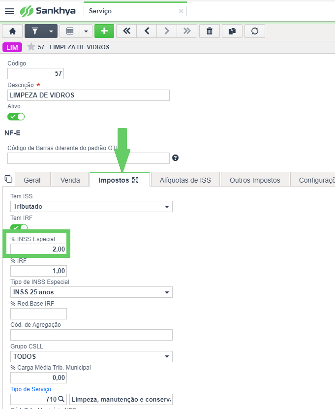Click the Código de Barras input field
The width and height of the screenshot is (335, 409).
pos(89,158)
